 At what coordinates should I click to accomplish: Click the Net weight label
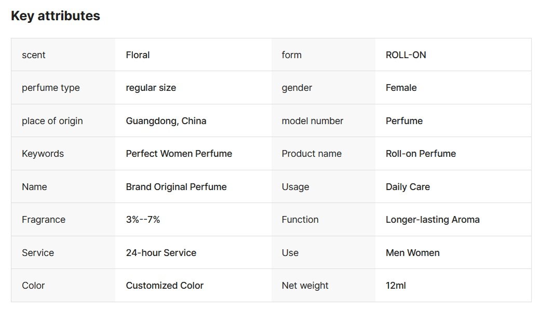pyautogui.click(x=305, y=286)
